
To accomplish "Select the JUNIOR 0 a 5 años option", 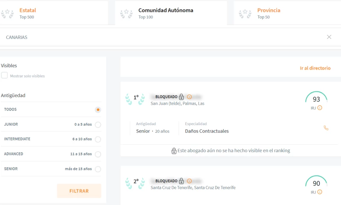I will (x=98, y=125).
